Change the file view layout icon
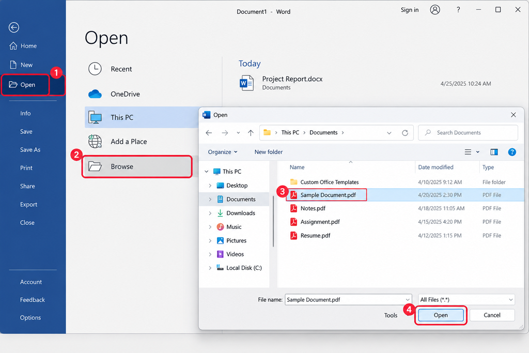Viewport: 529px width, 353px height. click(468, 152)
